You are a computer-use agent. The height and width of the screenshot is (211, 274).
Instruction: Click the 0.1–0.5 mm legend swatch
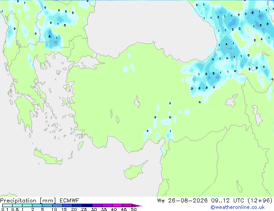[7, 205]
